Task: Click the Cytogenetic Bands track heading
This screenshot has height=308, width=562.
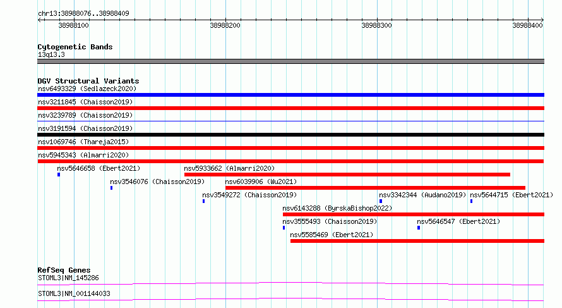Action: click(75, 47)
